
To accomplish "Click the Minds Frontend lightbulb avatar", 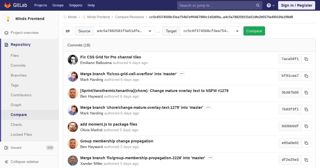I will click(x=8, y=19).
